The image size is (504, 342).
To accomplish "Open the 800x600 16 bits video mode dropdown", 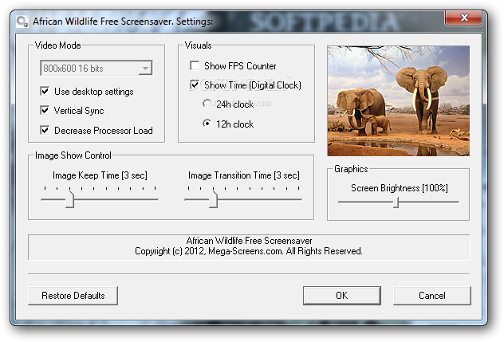I will pyautogui.click(x=96, y=68).
